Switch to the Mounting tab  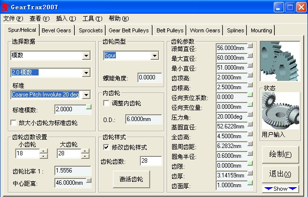(261, 30)
